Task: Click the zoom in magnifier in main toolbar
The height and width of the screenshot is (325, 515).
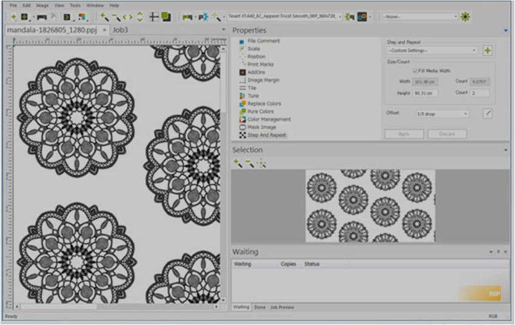Action: (x=104, y=17)
